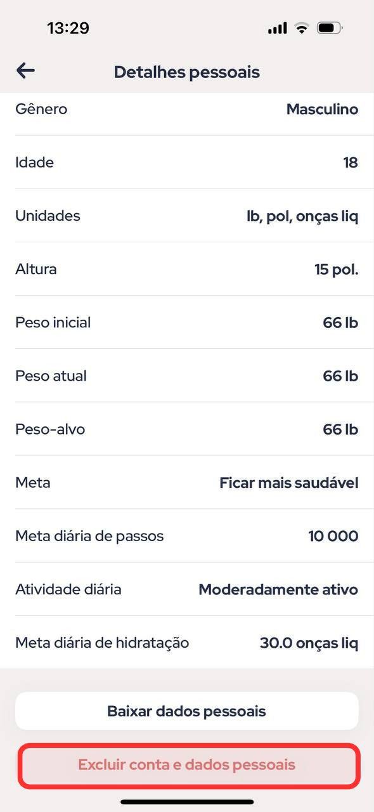Tap the 13:29 clock in status bar

[x=68, y=28]
